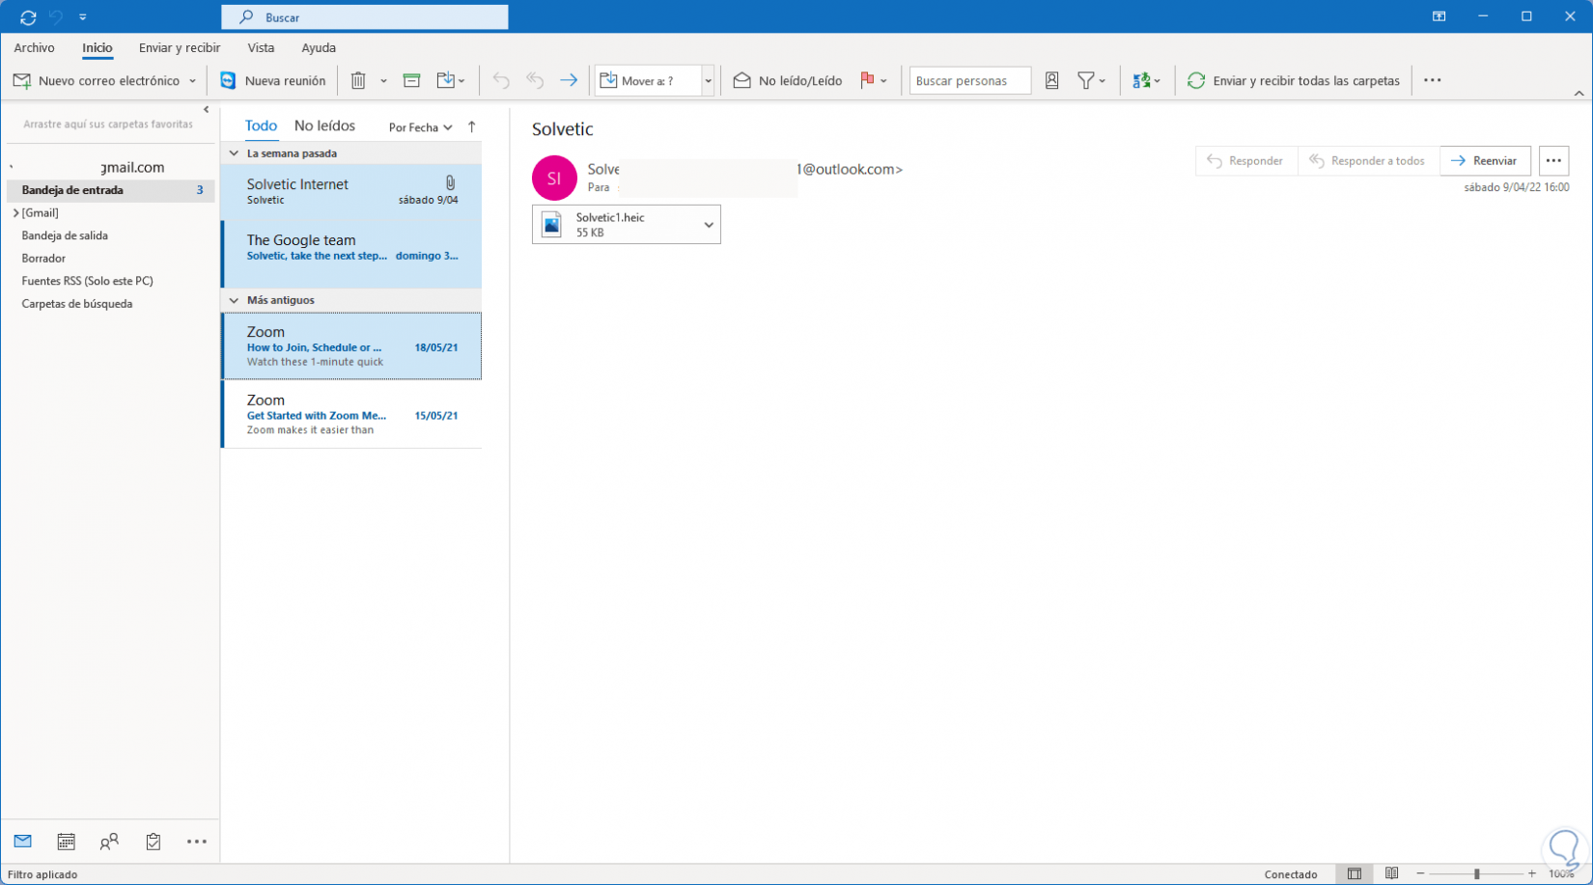Click the Buscar personas field
The width and height of the screenshot is (1593, 885).
[970, 81]
